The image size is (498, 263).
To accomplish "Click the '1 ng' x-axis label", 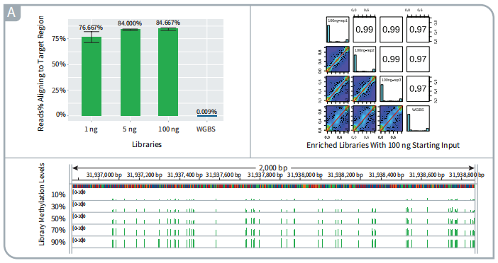I will [x=91, y=129].
